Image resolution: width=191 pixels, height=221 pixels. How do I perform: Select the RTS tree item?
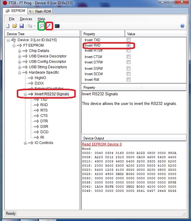pos(44,110)
